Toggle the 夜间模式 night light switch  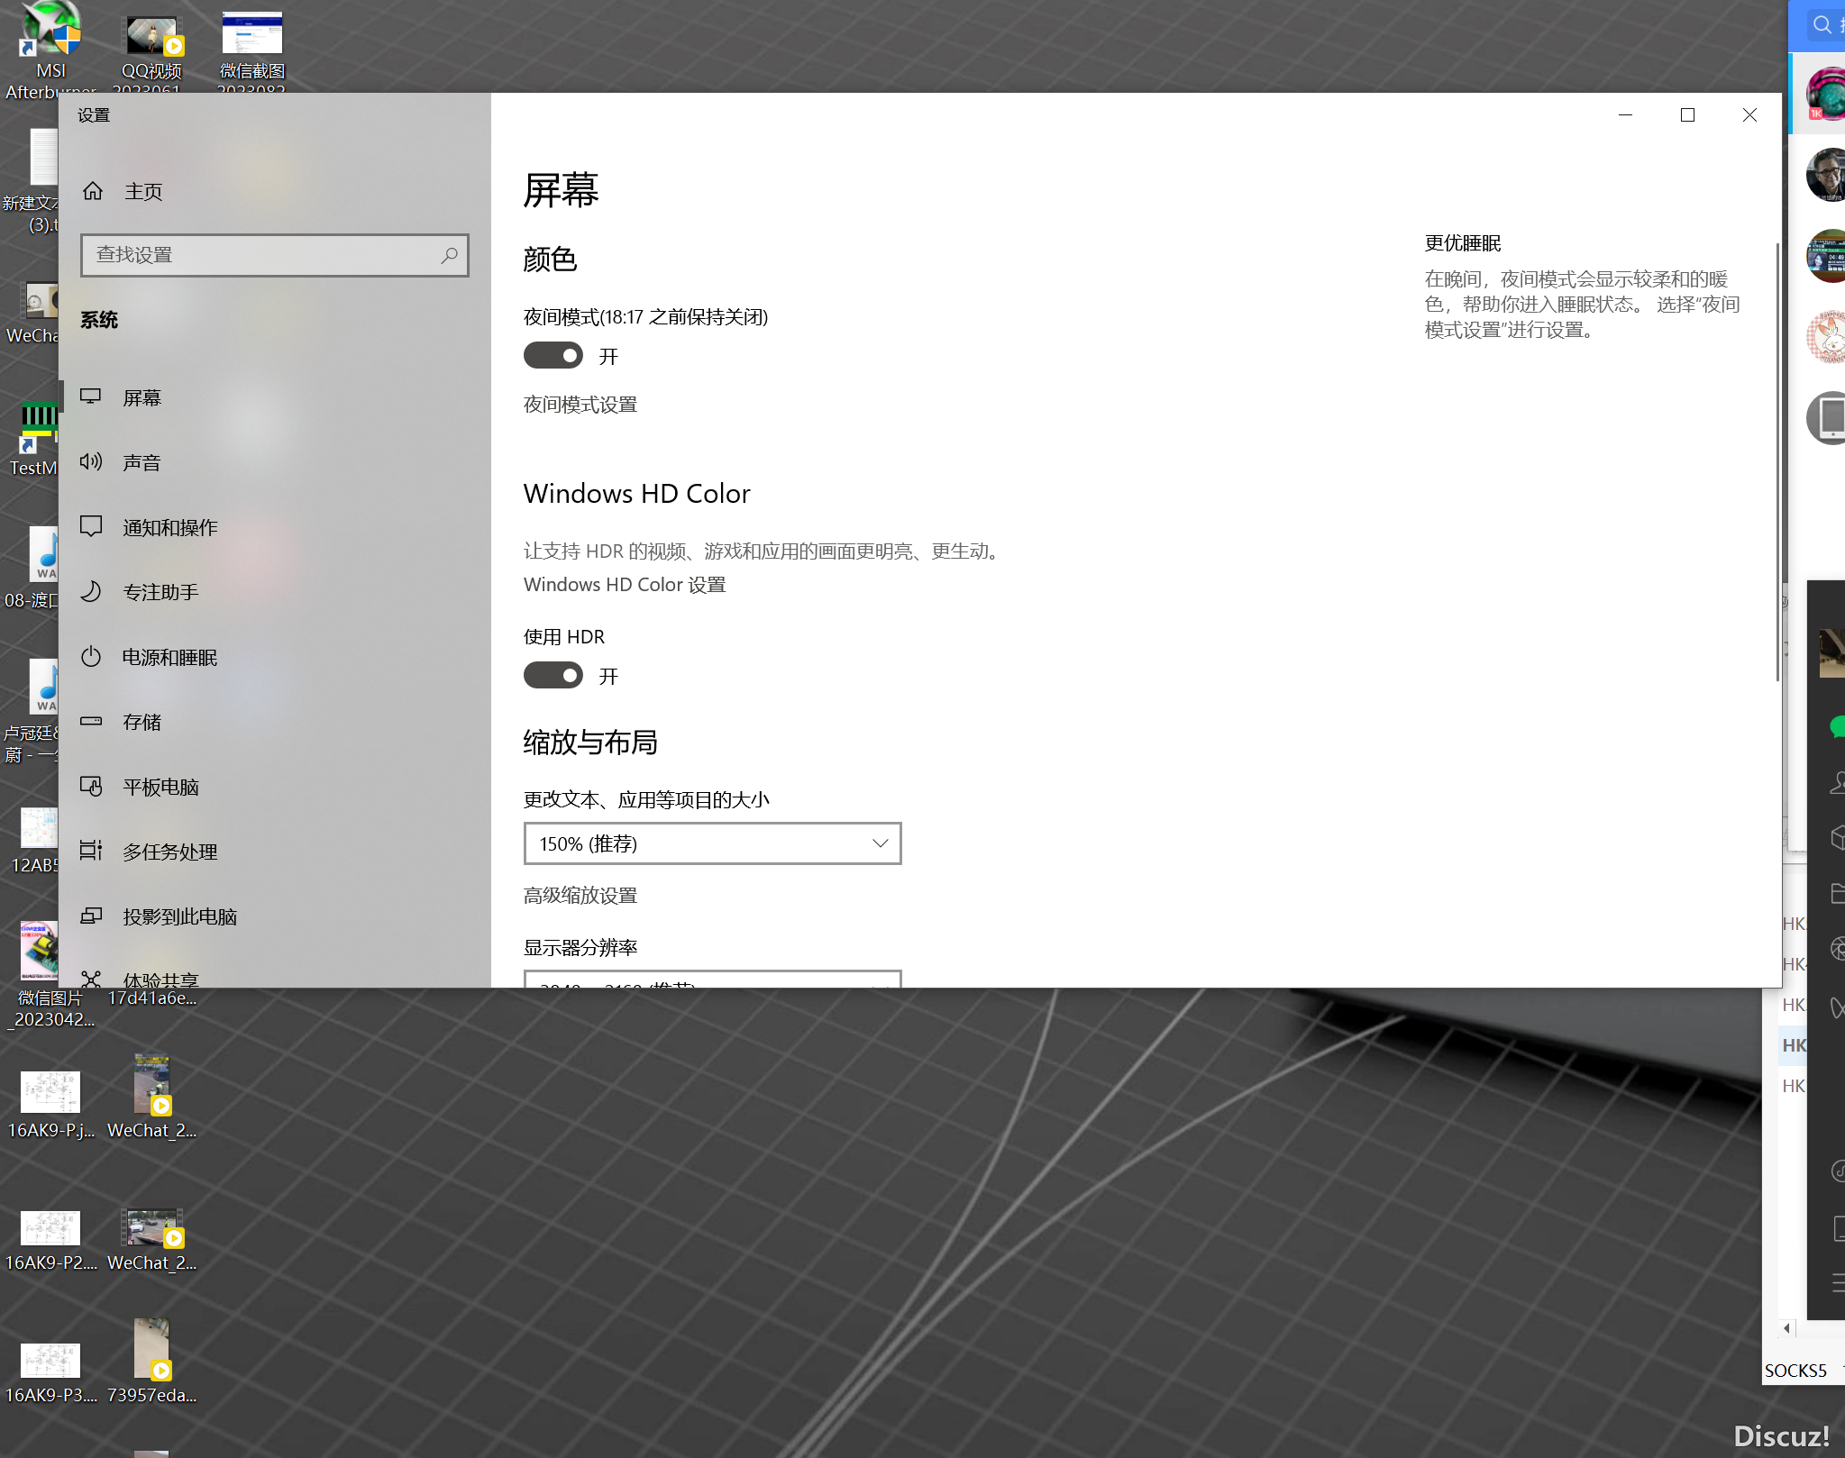pos(553,356)
